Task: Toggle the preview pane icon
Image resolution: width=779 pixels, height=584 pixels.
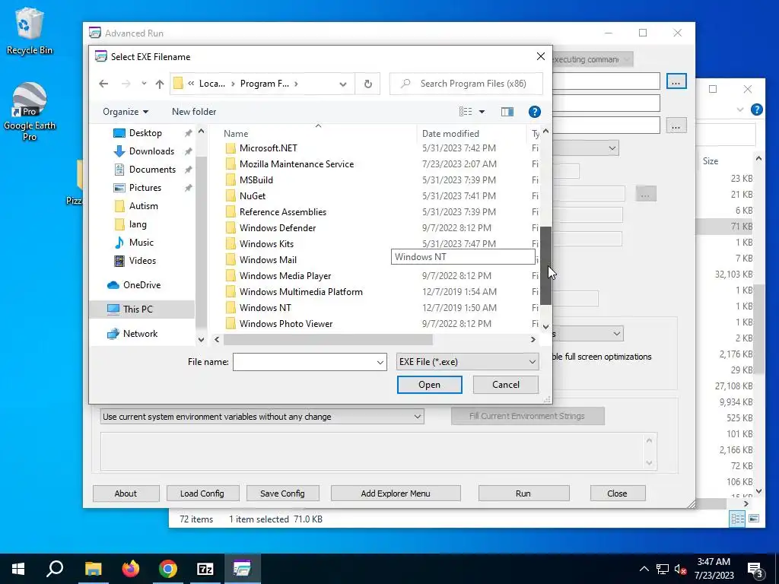Action: point(507,112)
